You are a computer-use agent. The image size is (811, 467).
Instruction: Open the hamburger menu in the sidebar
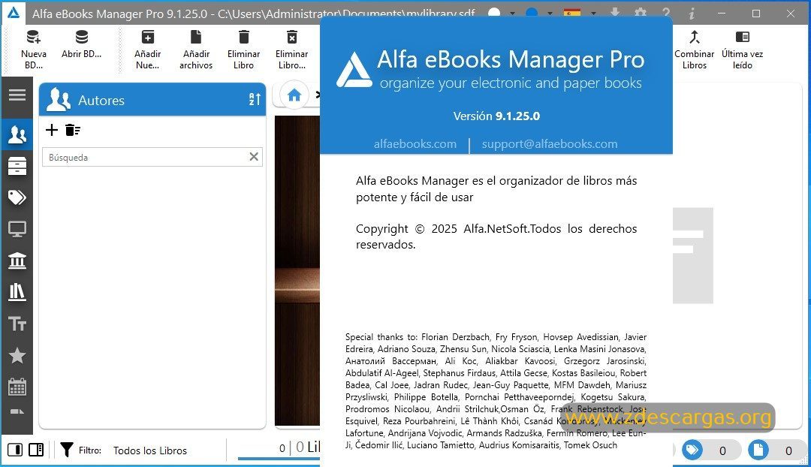[17, 95]
